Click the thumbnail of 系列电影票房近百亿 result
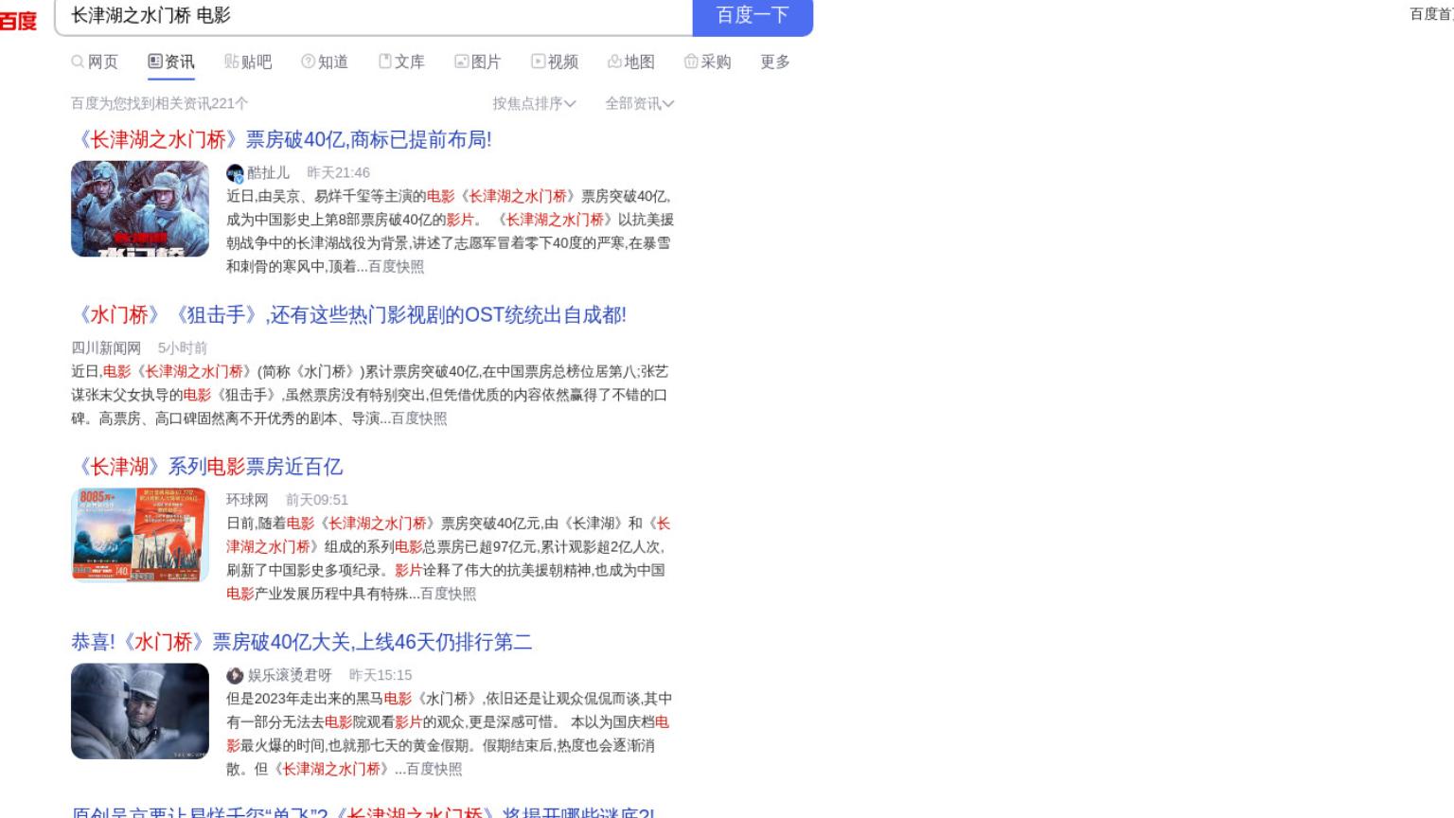The height and width of the screenshot is (818, 1454). (x=140, y=535)
